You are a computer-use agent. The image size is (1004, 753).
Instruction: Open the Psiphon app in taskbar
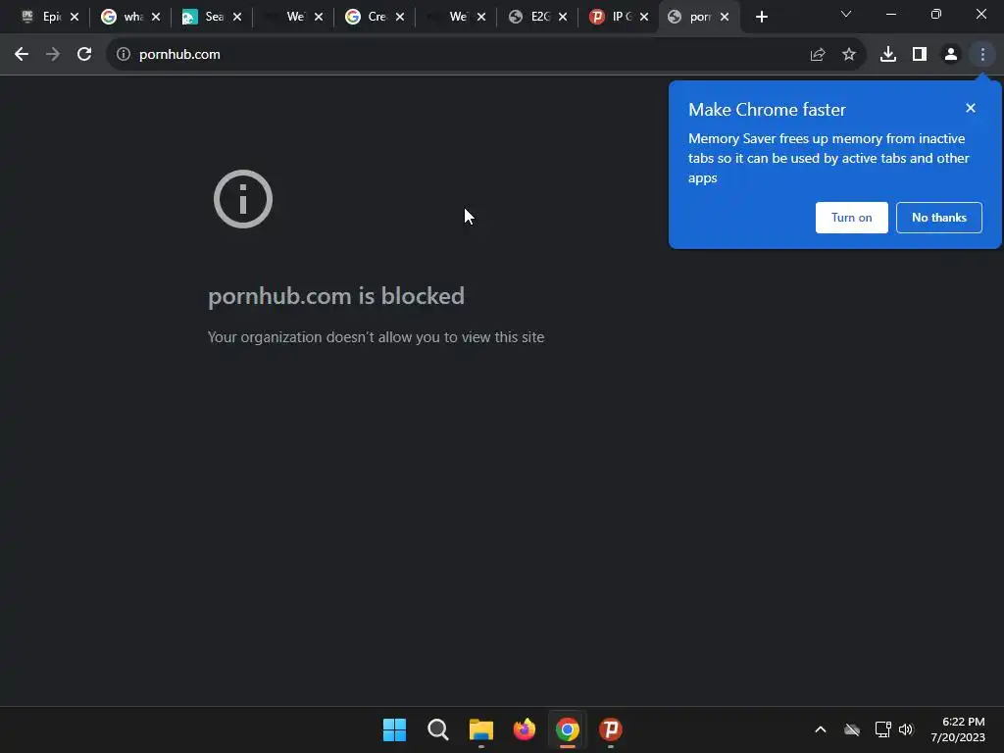point(611,729)
